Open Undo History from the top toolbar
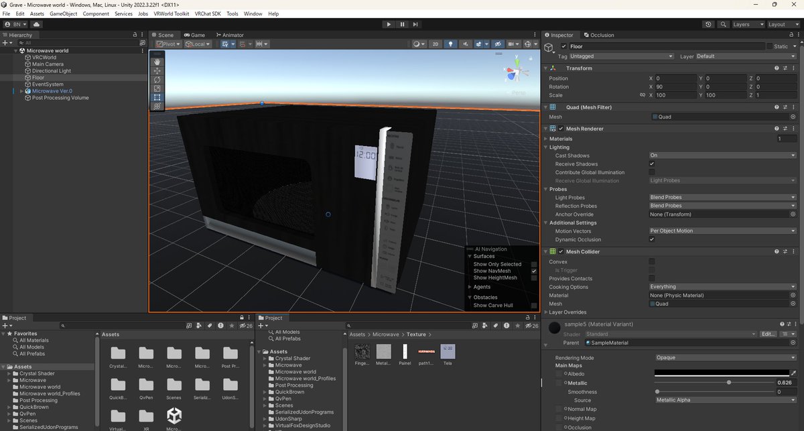 click(709, 24)
